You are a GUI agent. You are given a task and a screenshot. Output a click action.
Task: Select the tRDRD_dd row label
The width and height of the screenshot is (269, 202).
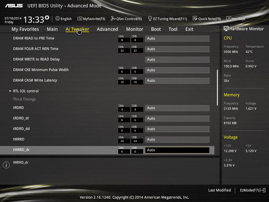(x=21, y=129)
